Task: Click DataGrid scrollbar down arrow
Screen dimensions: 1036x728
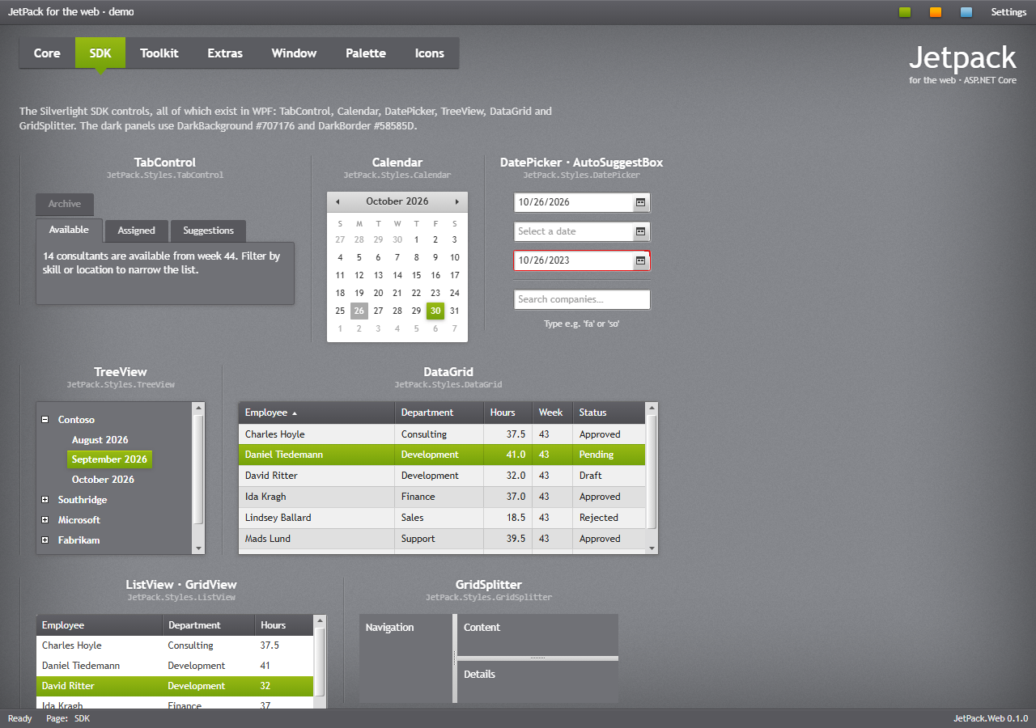Action: [x=652, y=548]
